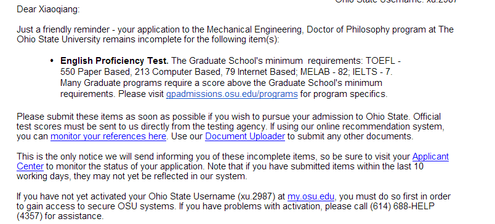Image resolution: width=495 pixels, height=224 pixels.
Task: Click the '79 Internet Based' text
Action: 261,72
